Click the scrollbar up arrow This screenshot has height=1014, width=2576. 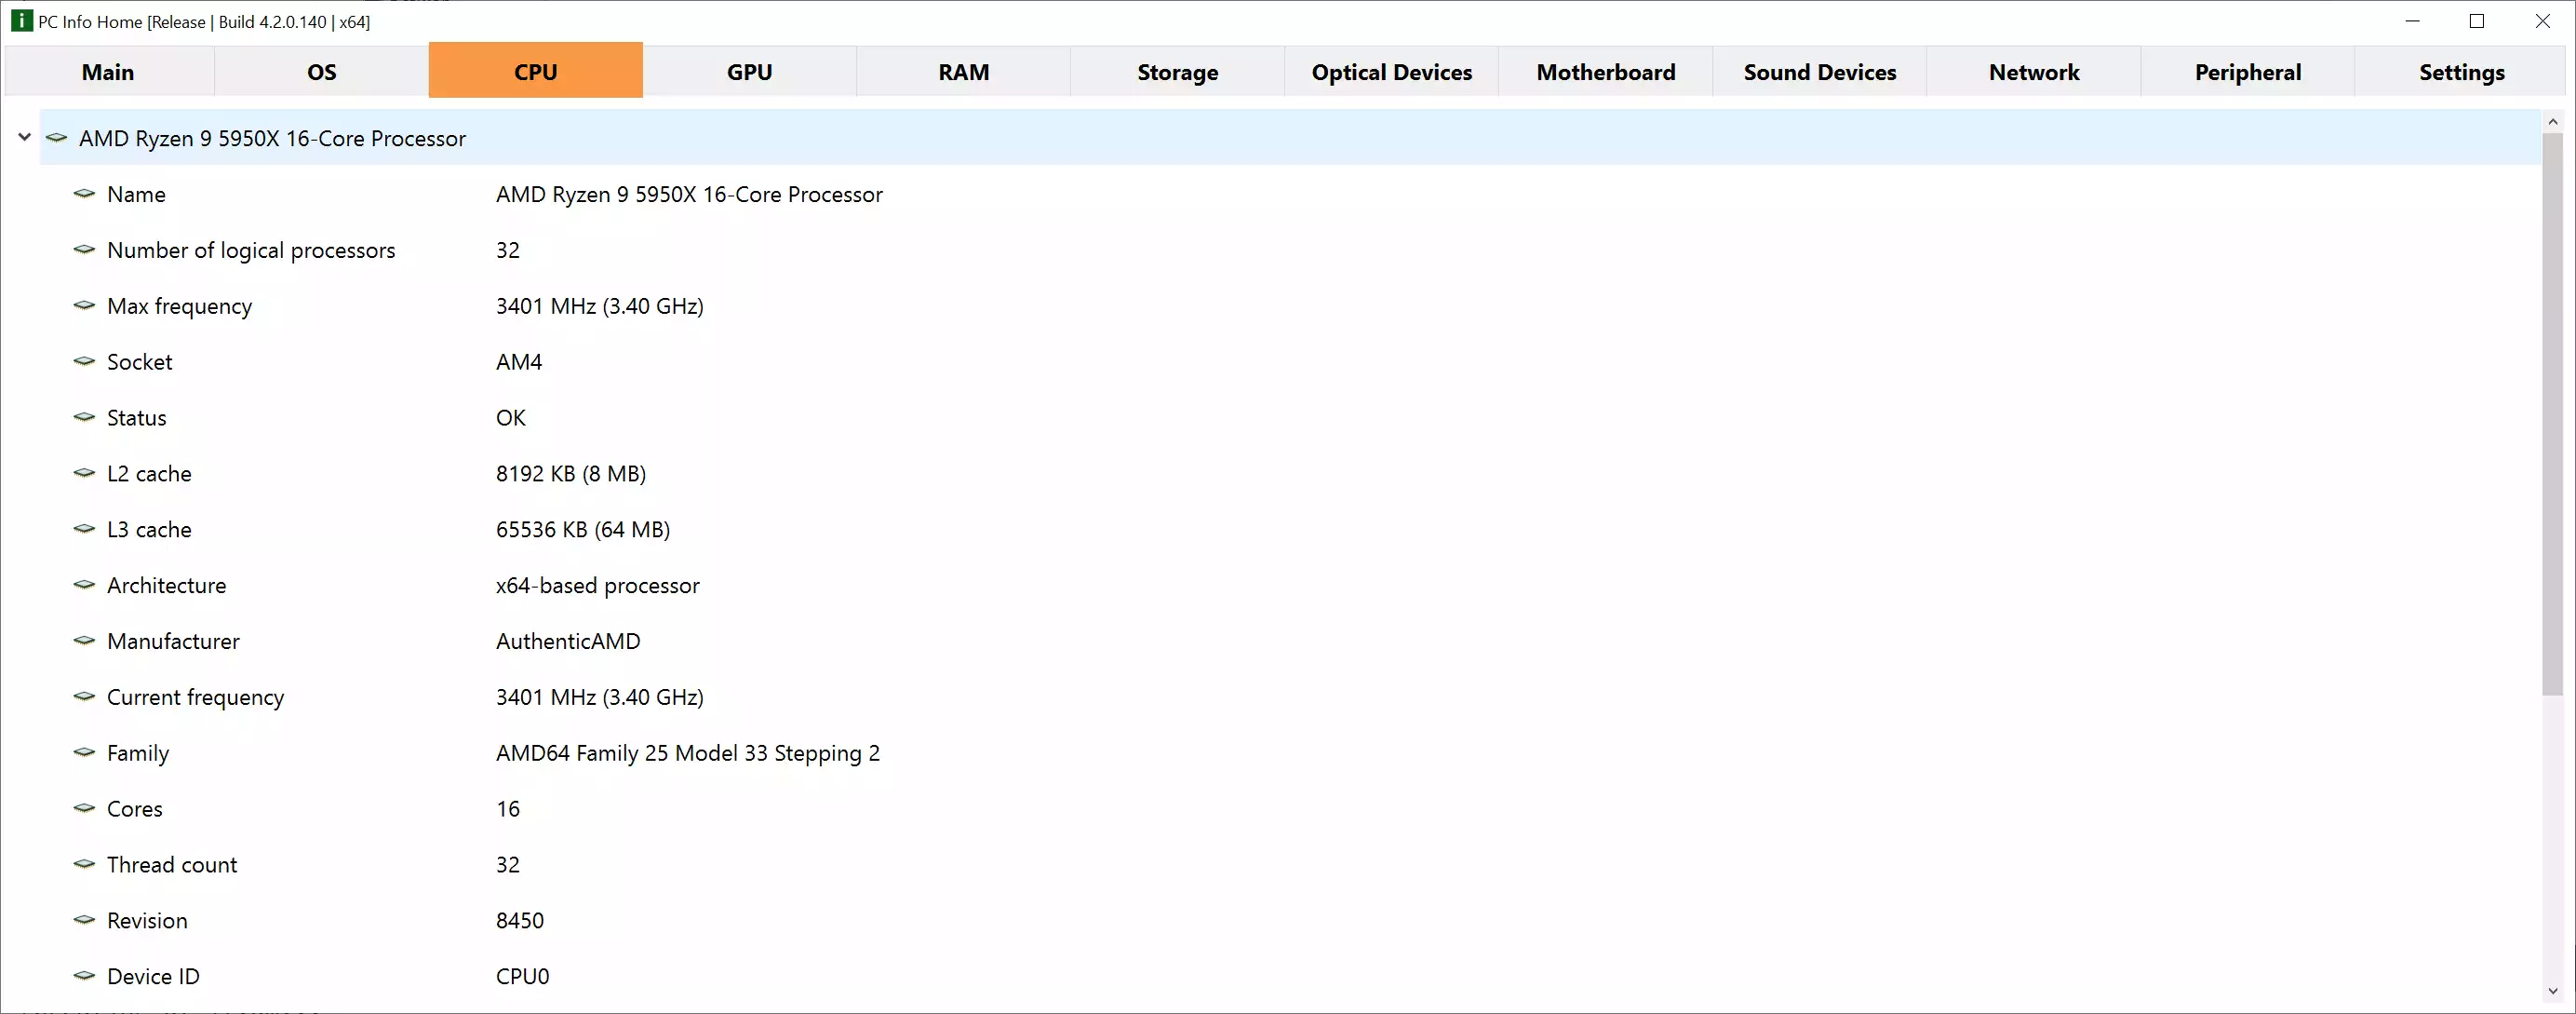2552,121
